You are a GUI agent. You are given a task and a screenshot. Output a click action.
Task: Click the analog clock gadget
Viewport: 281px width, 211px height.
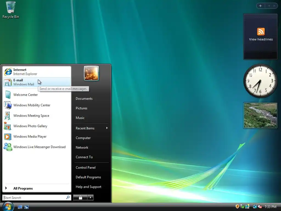coord(260,81)
